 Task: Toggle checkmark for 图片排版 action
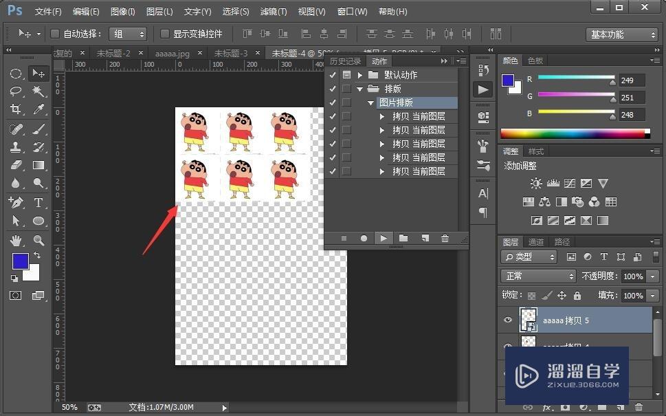point(333,102)
